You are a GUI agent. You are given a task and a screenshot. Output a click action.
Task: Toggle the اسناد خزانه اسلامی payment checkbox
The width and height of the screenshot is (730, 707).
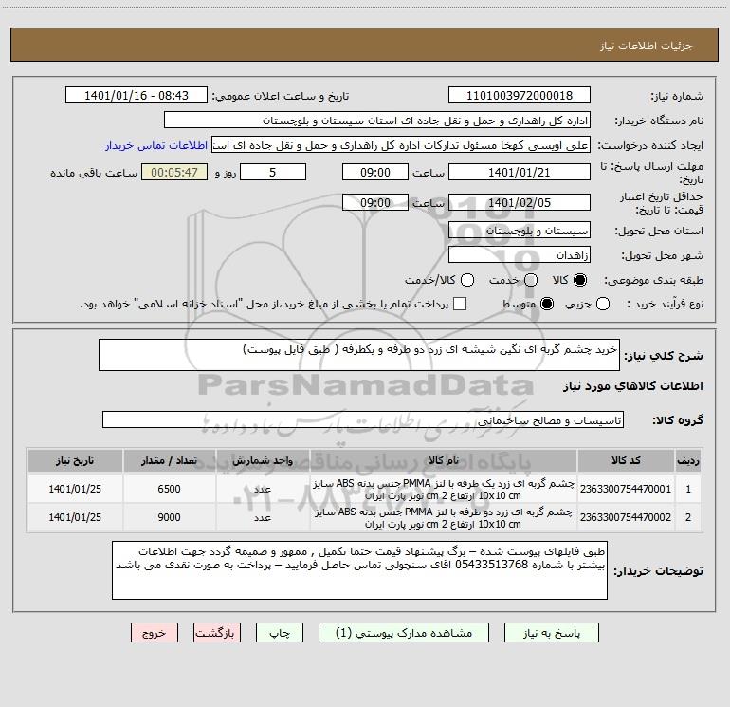(460, 304)
